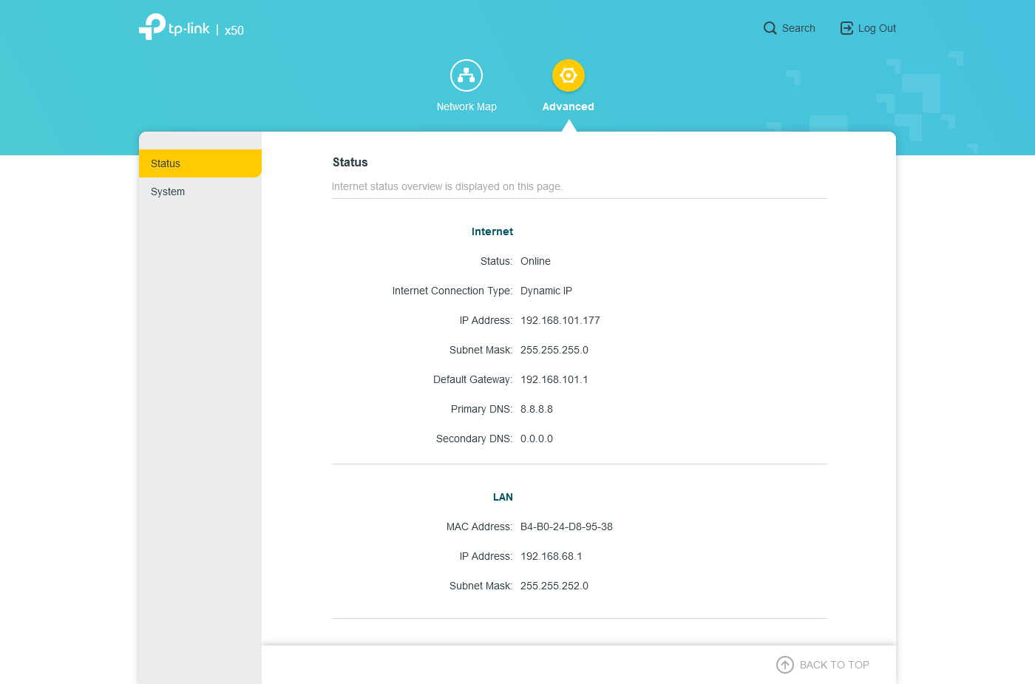This screenshot has width=1035, height=684.
Task: Open the Network Map tab label
Action: (466, 106)
